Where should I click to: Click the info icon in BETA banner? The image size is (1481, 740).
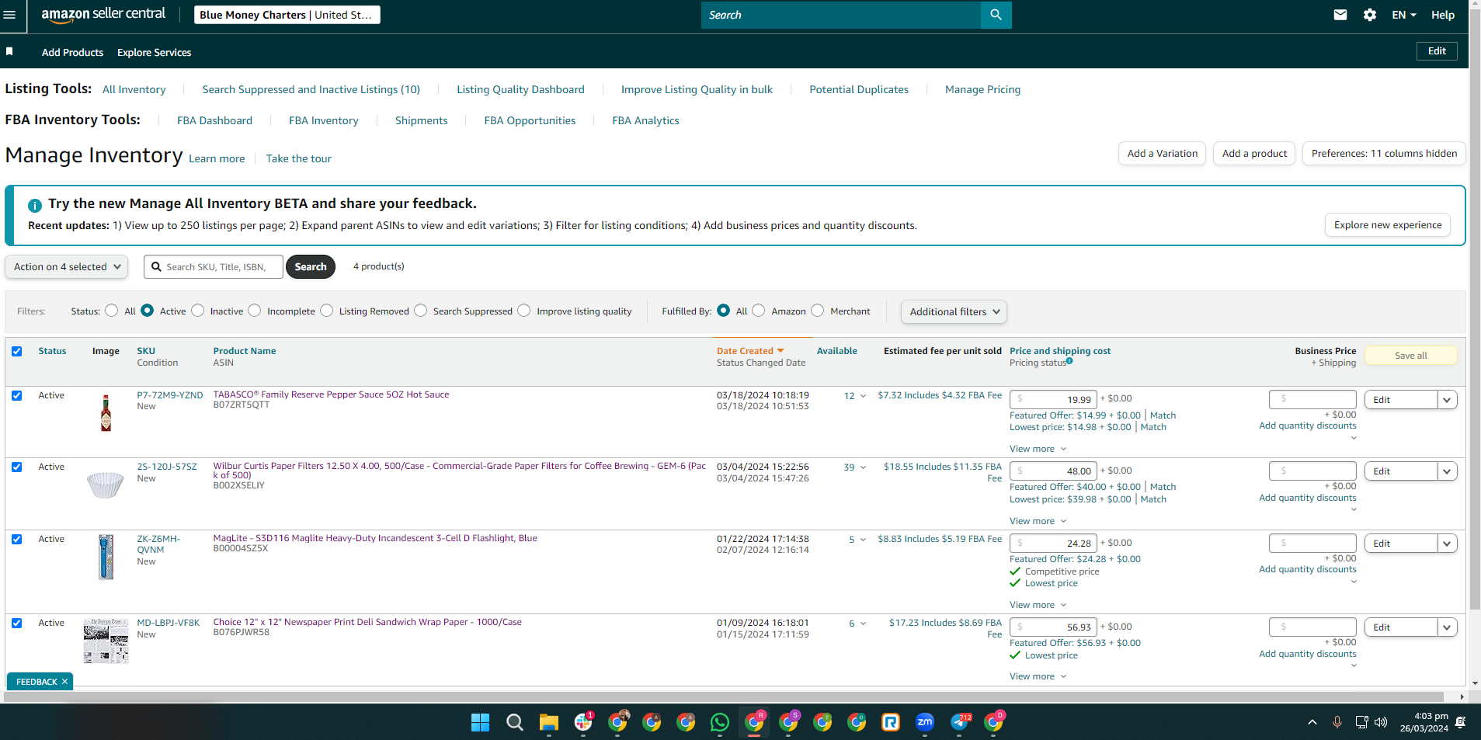(x=35, y=206)
